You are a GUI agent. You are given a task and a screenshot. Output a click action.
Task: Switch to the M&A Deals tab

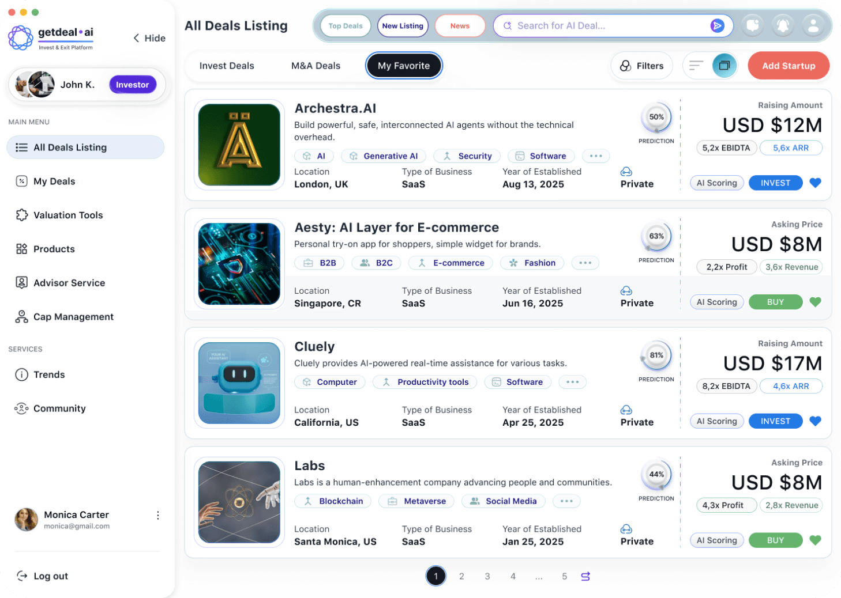[316, 66]
